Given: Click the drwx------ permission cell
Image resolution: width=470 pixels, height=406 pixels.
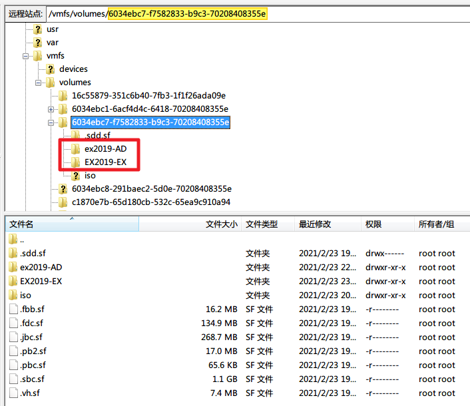Looking at the screenshot, I should pos(385,254).
